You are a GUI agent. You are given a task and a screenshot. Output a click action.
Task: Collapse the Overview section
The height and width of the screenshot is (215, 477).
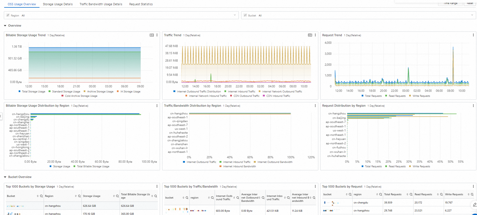click(x=5, y=26)
